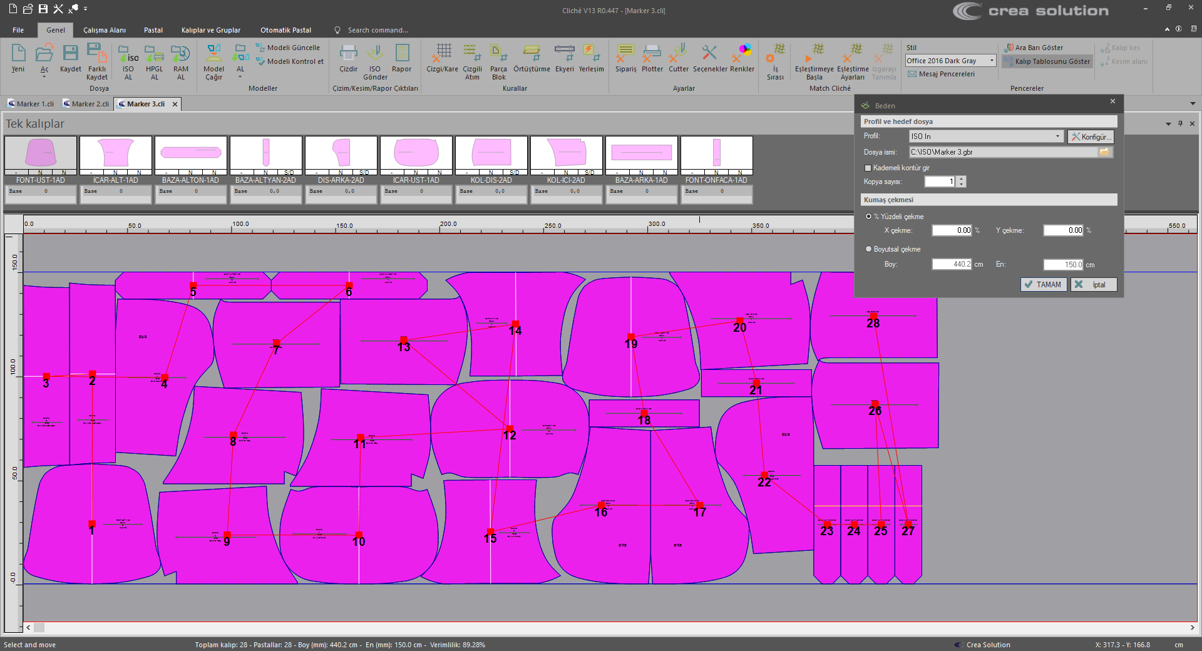
Task: Click the horizontal scrollbar thumb
Action: click(x=39, y=627)
